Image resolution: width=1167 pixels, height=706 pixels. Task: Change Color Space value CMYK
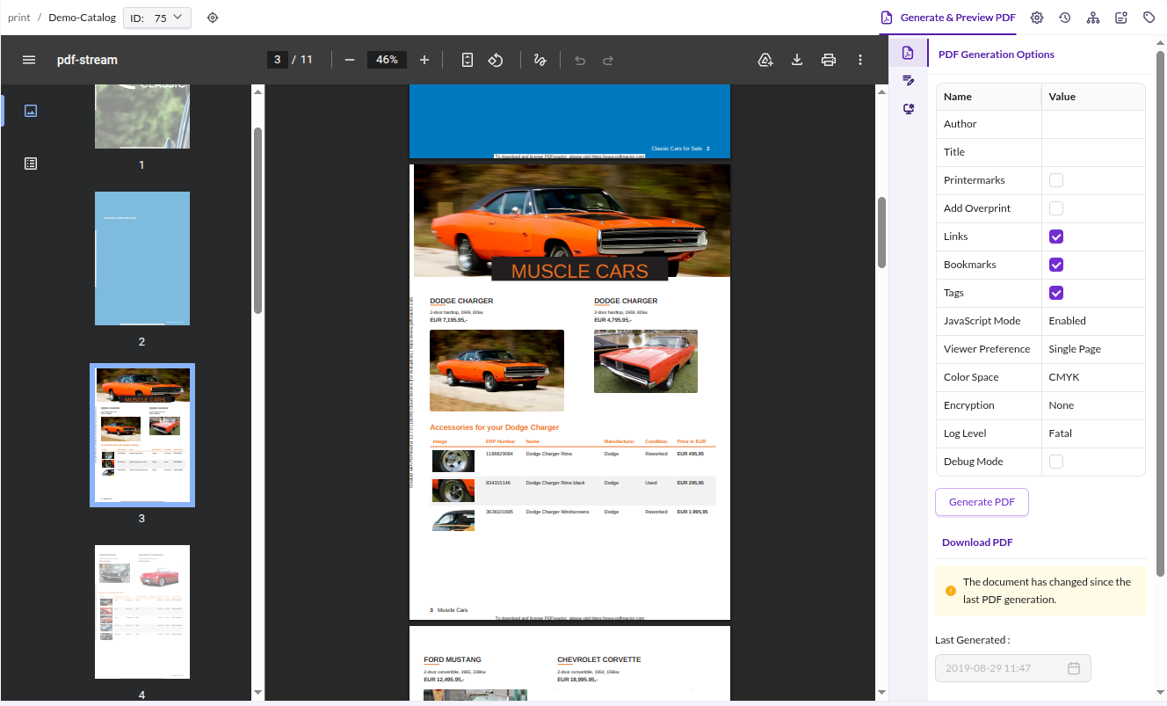pos(1093,377)
